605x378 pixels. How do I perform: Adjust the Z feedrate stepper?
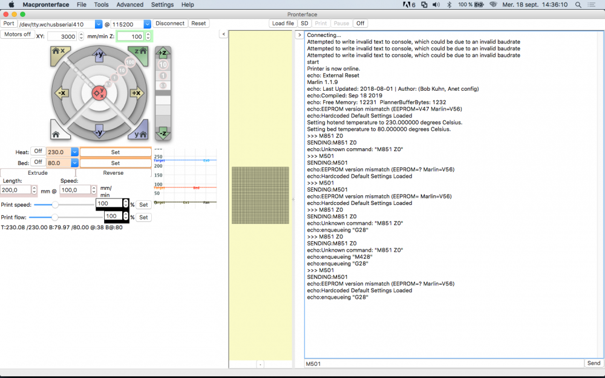click(148, 36)
